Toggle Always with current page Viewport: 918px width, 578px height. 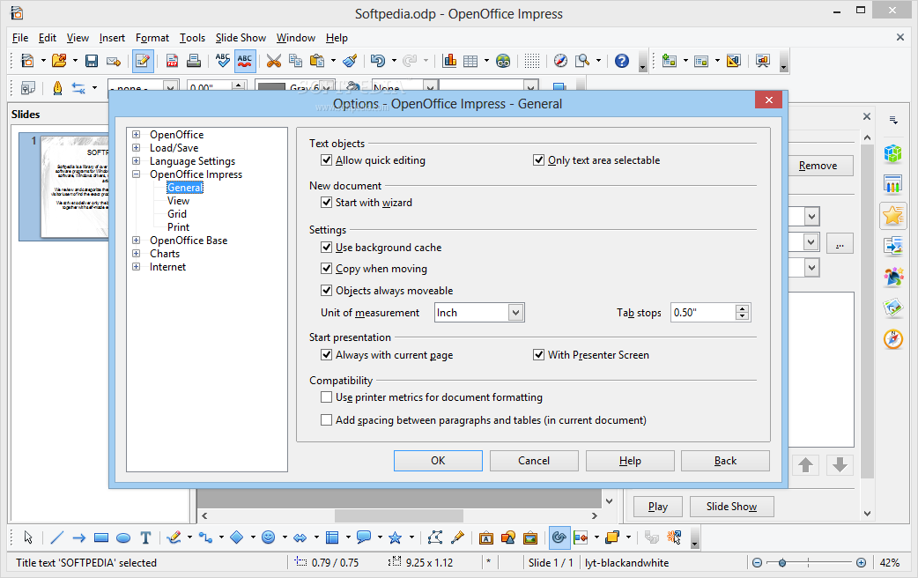point(327,354)
